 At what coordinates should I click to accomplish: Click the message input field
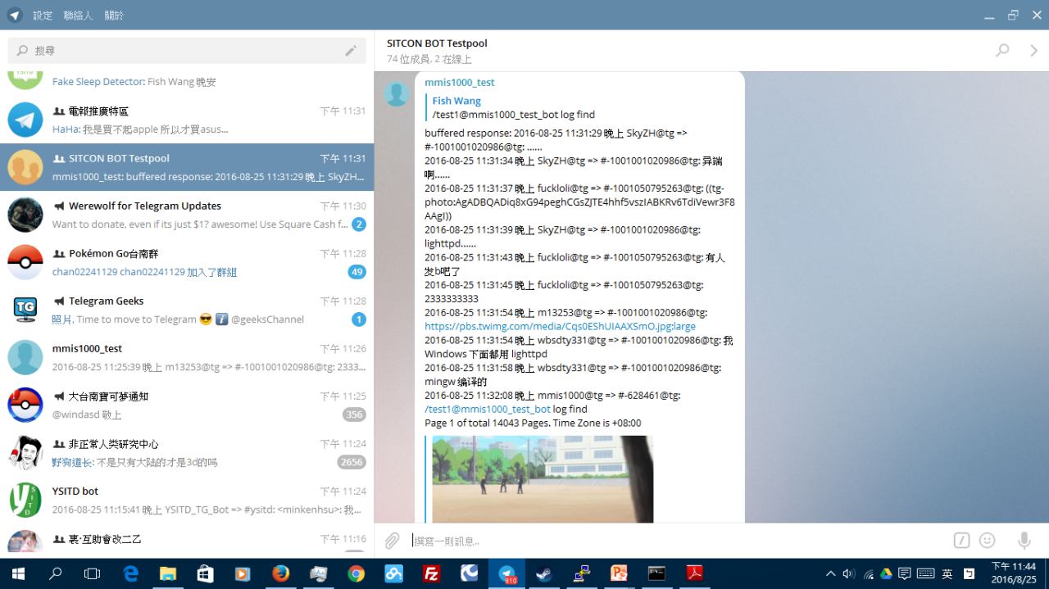672,541
